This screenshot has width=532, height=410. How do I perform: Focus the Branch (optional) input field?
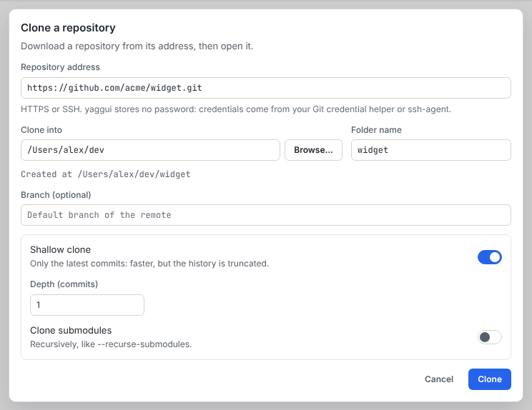pos(266,215)
